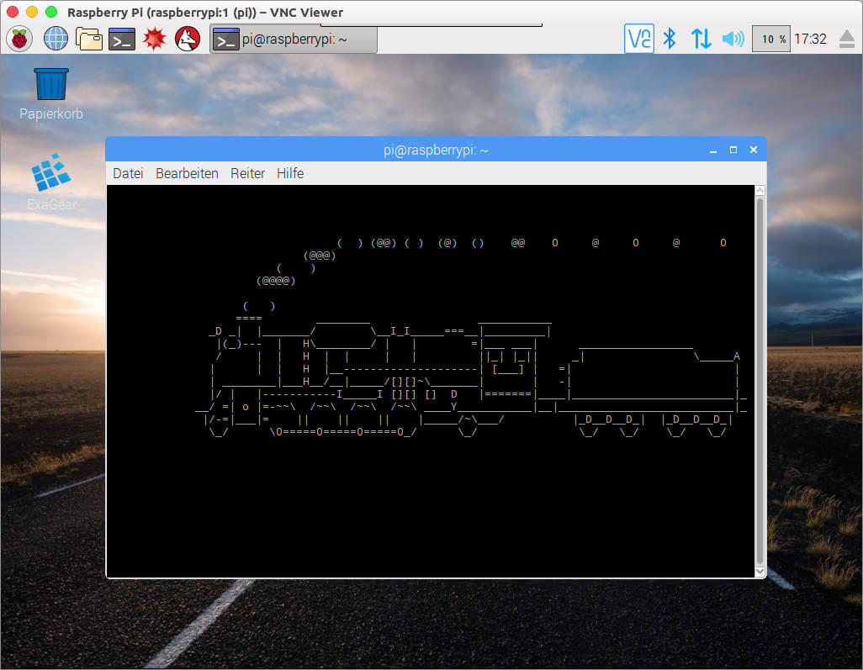
Task: Select the pi@raspberrypi taskbar window button
Action: point(294,40)
